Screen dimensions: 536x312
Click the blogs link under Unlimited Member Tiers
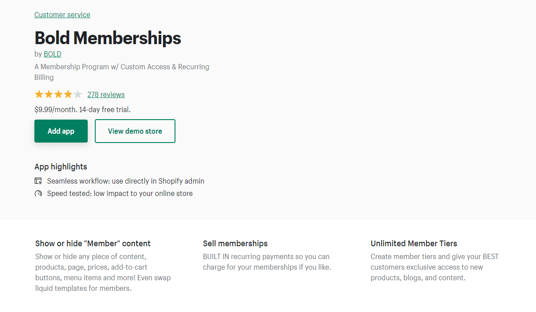coord(412,278)
